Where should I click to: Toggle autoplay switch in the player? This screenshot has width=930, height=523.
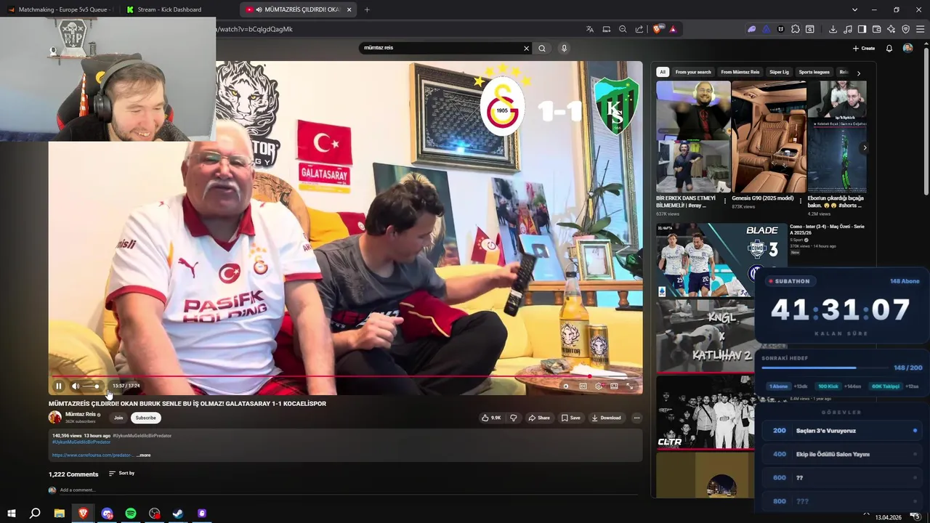(x=566, y=386)
